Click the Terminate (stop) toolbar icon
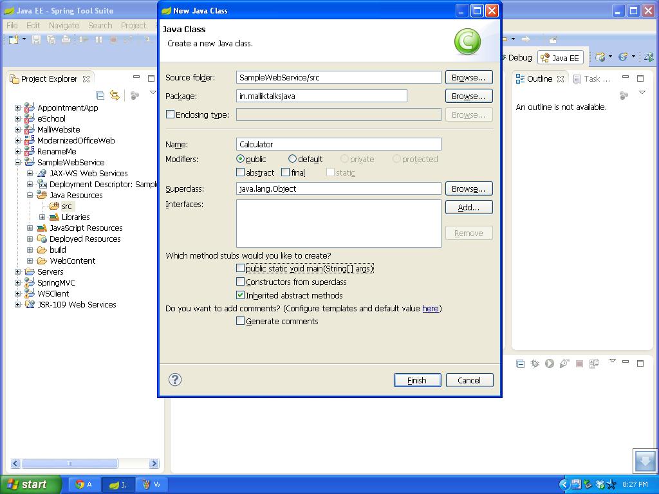The width and height of the screenshot is (659, 494). coord(113,39)
